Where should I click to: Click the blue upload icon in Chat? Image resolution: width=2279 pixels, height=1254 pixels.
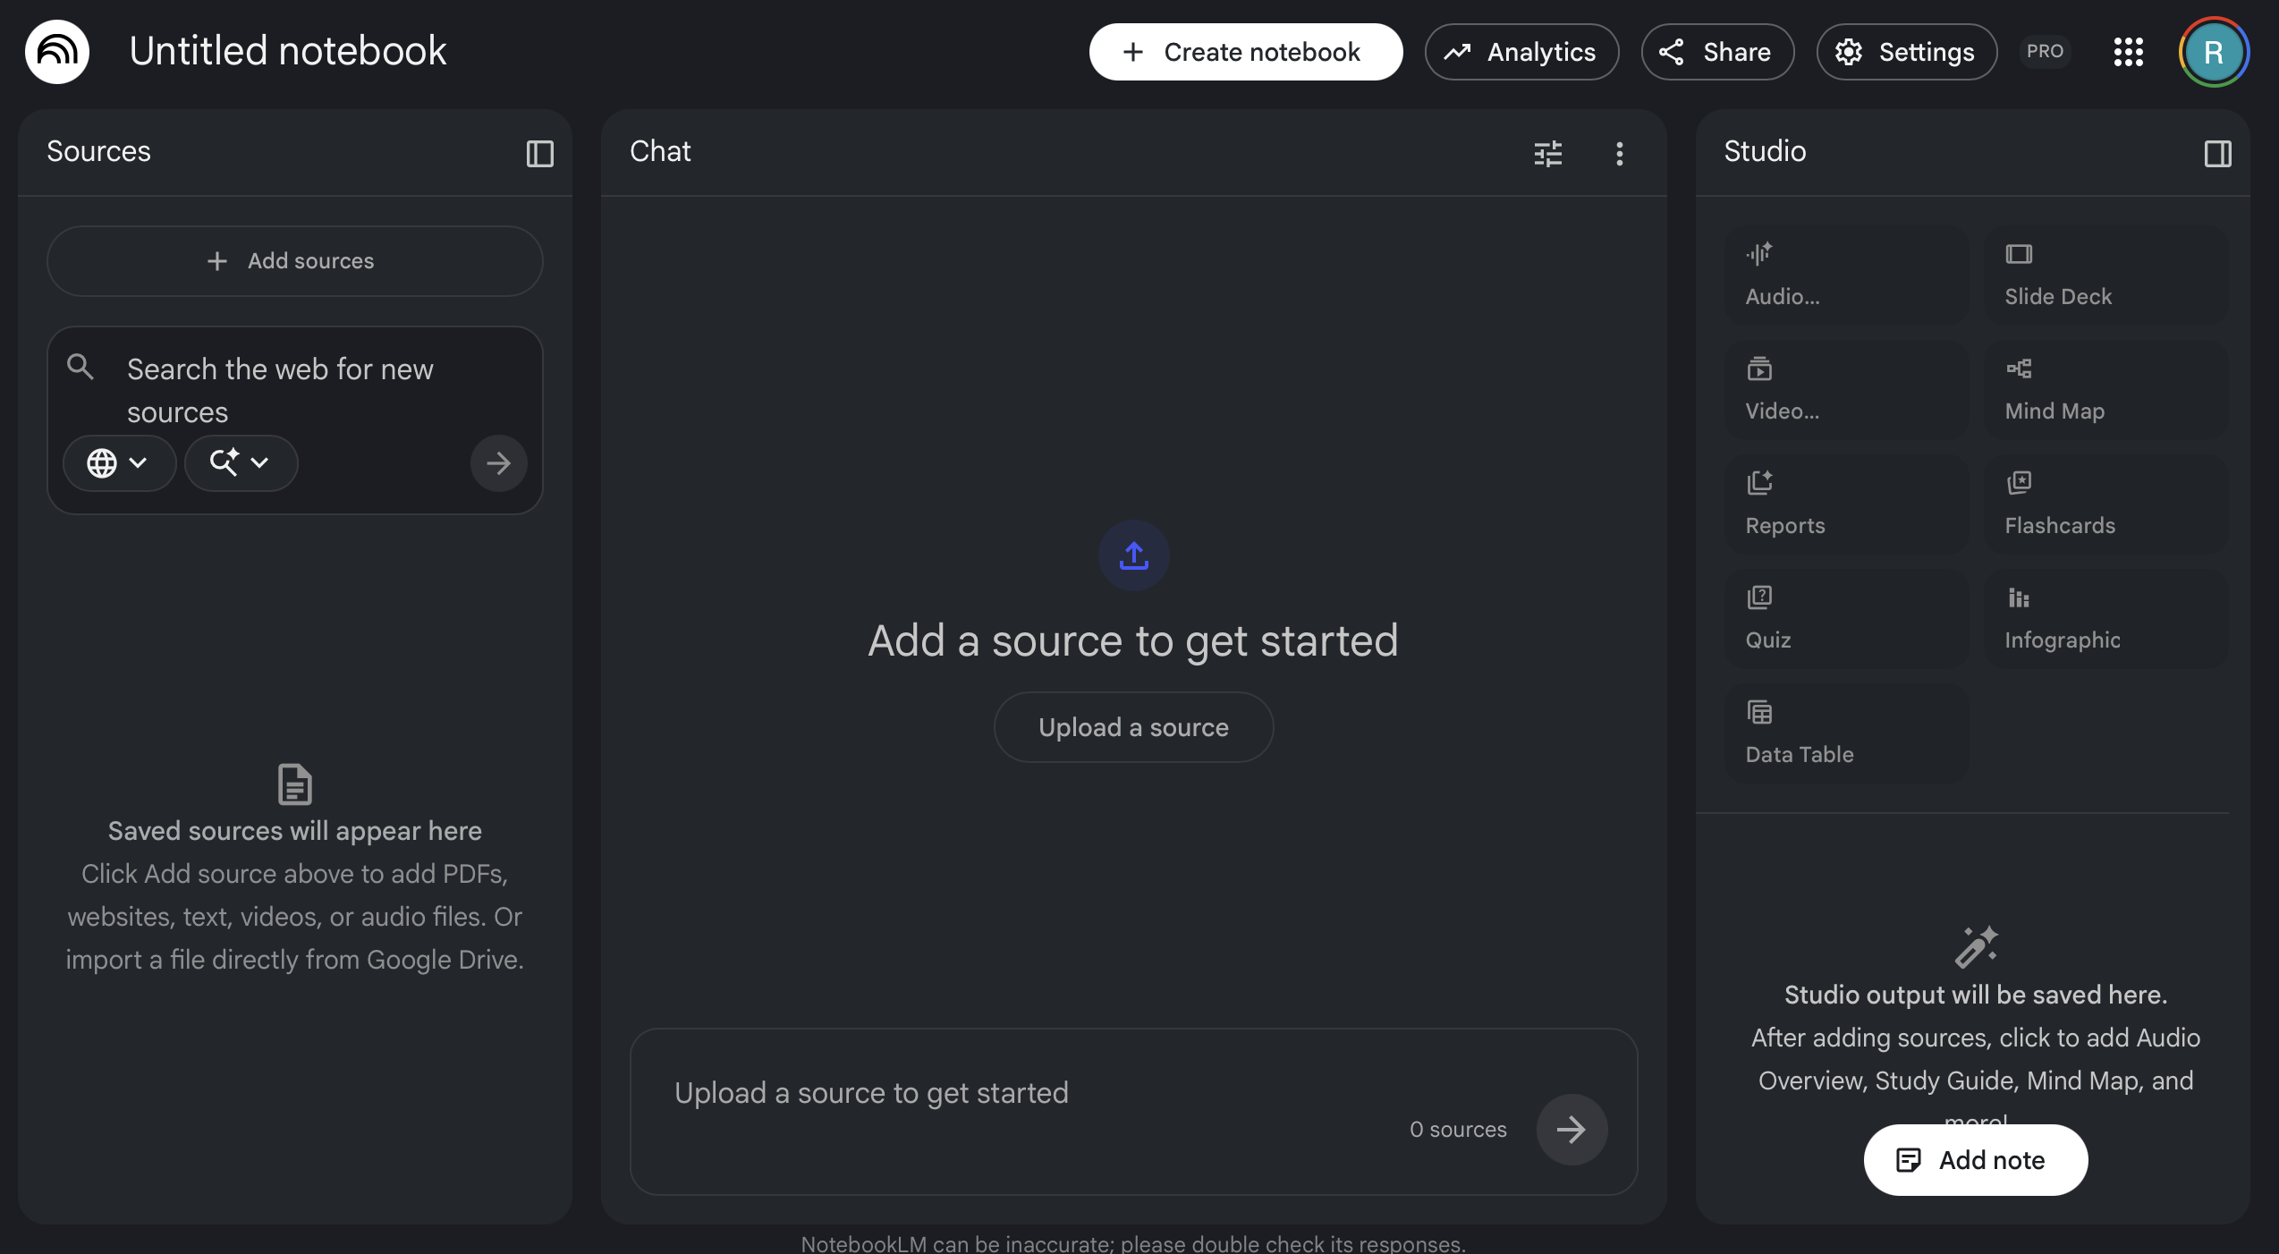(x=1133, y=555)
